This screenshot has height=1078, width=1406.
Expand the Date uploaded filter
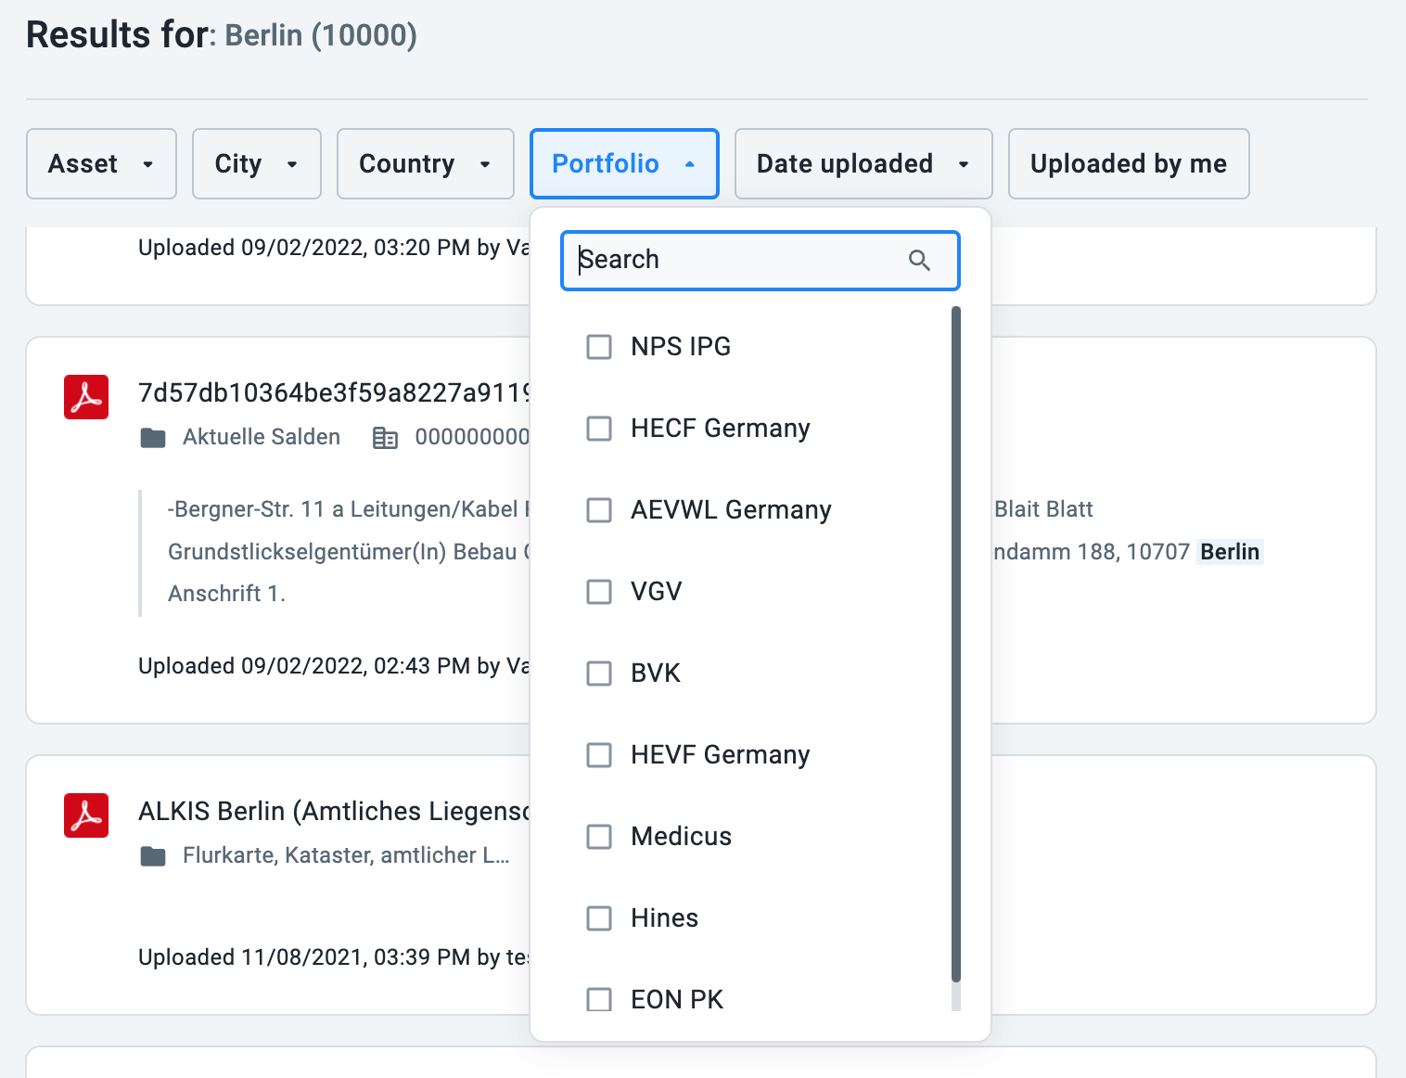(863, 164)
